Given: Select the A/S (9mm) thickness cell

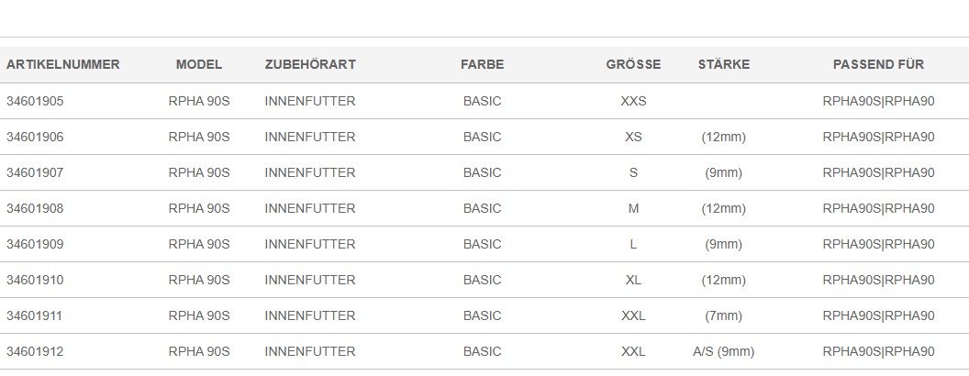Looking at the screenshot, I should point(724,352).
